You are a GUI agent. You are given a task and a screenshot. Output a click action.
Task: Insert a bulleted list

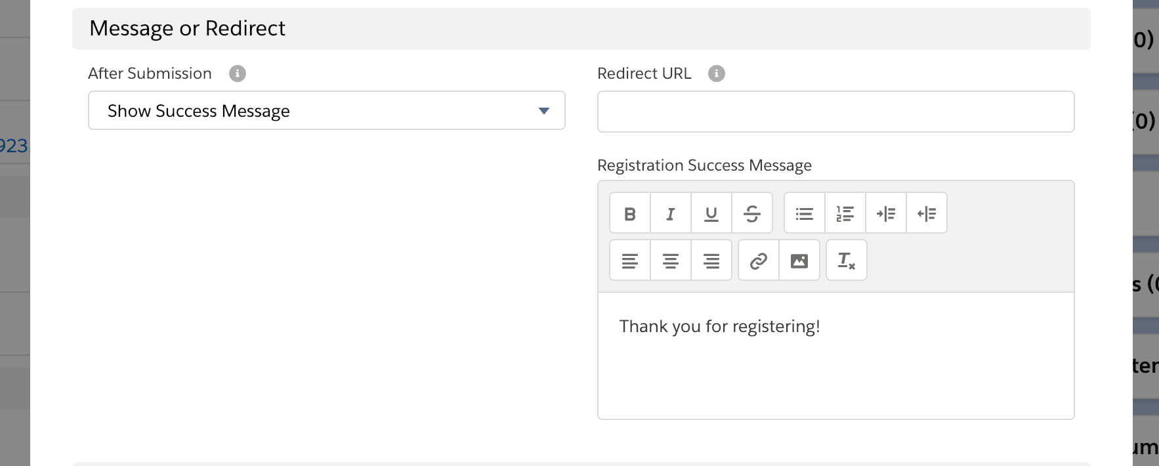(x=805, y=213)
